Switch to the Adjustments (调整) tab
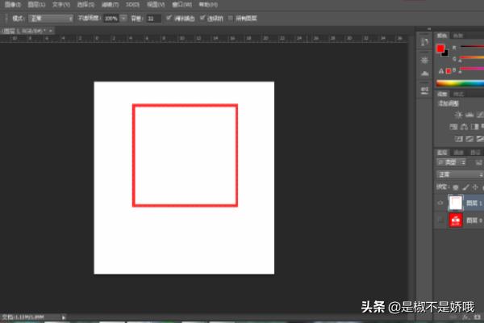This screenshot has height=323, width=484. tap(442, 94)
